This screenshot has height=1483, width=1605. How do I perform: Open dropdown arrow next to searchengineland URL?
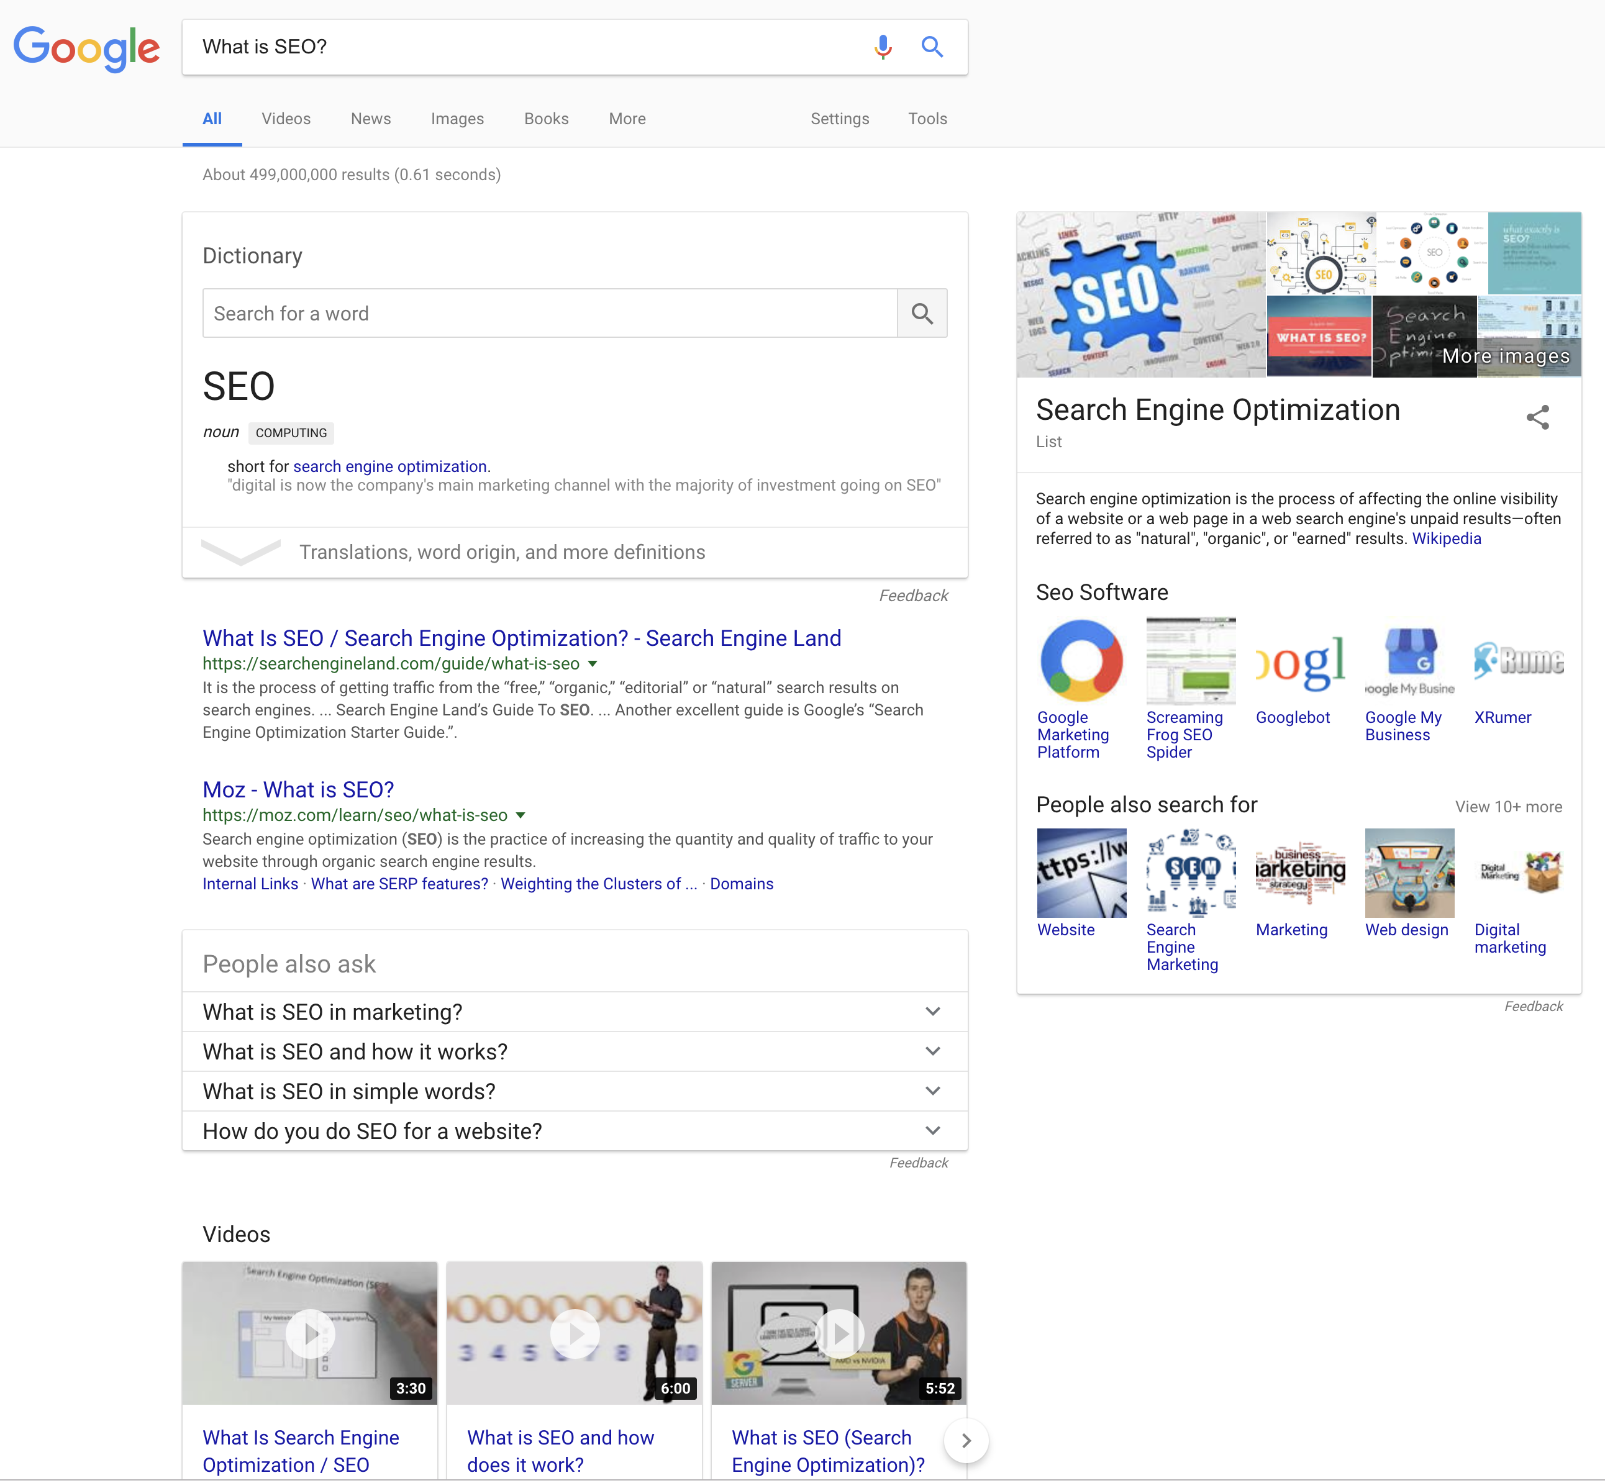point(592,664)
